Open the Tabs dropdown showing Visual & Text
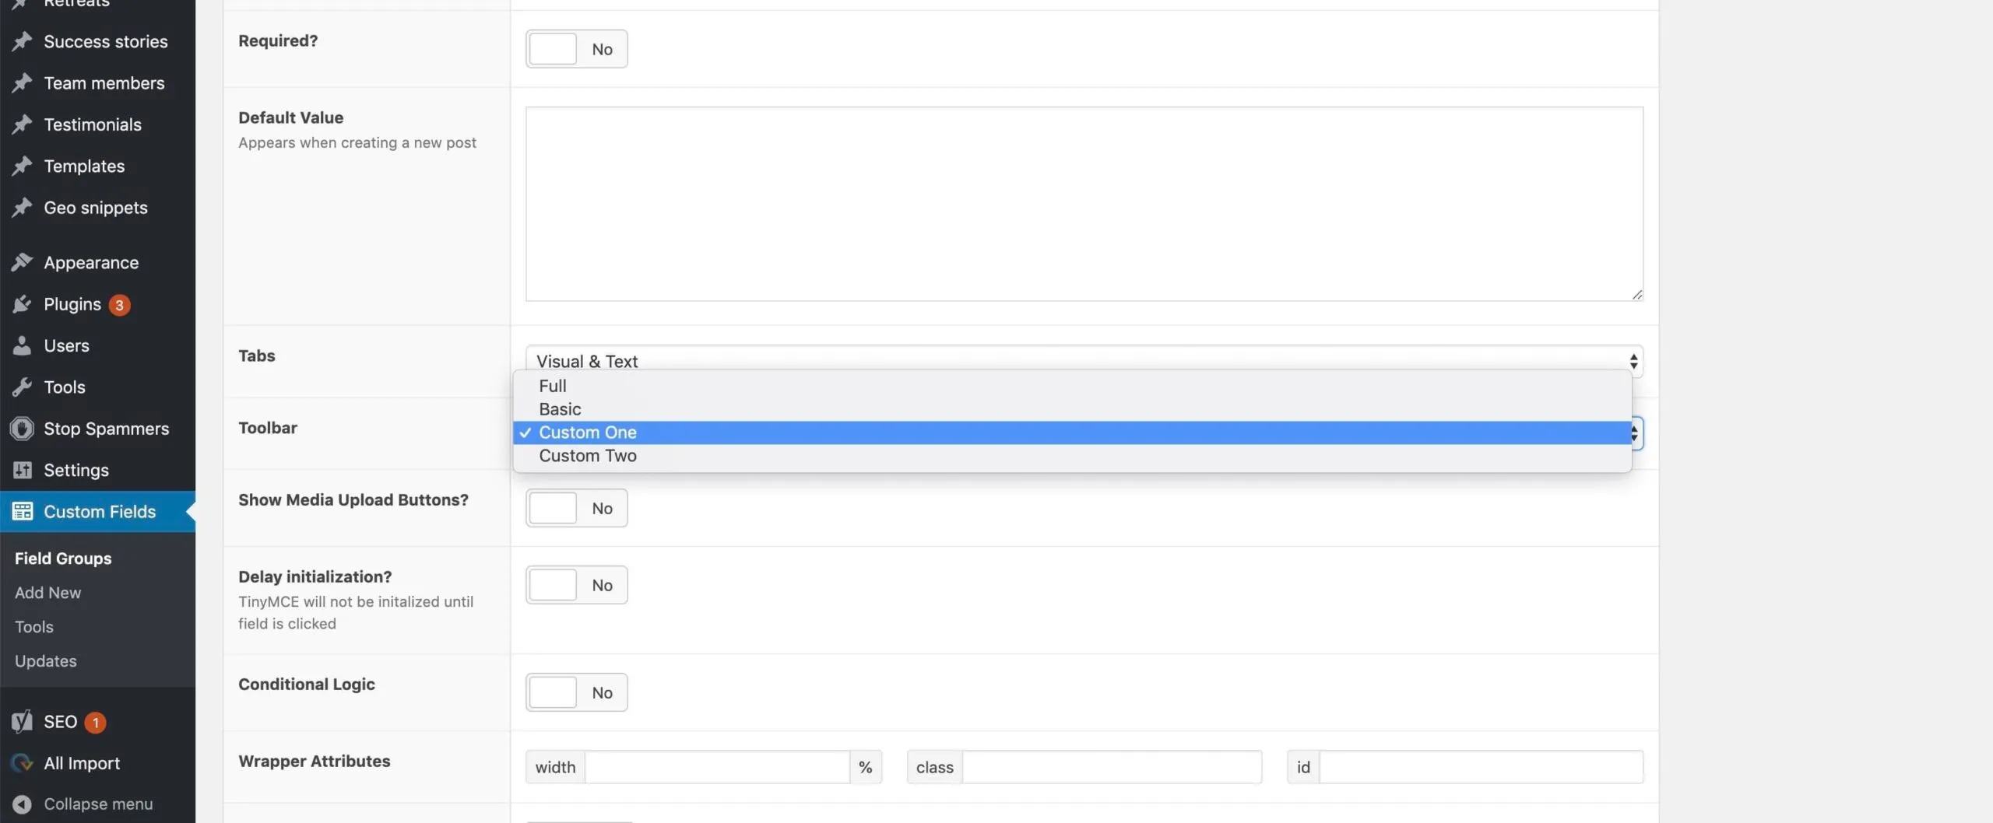 point(1082,360)
